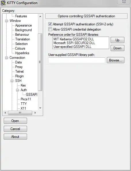Collapse the Connection tree node
Image resolution: width=131 pixels, height=171 pixels.
7,58
